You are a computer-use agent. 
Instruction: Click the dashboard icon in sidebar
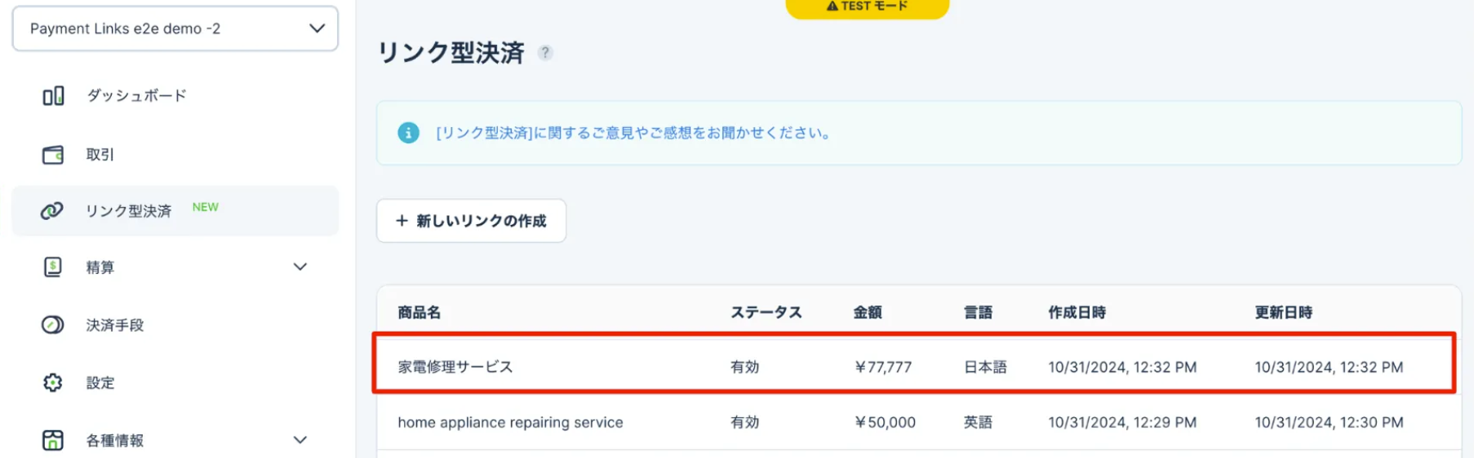tap(53, 96)
